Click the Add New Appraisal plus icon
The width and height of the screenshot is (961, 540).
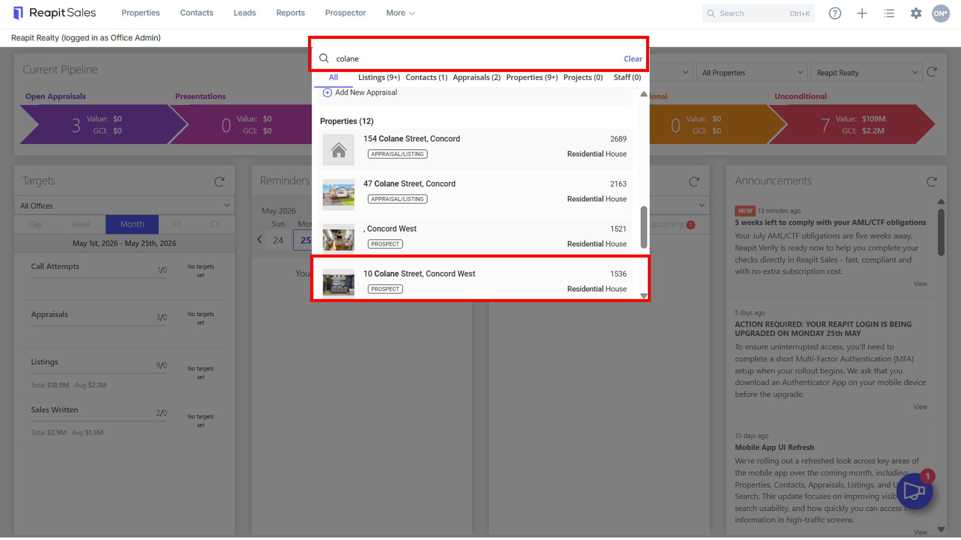[x=327, y=93]
